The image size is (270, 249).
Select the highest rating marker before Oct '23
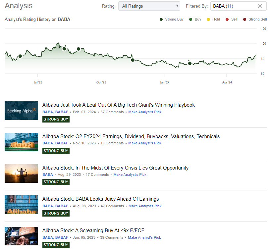(64, 49)
